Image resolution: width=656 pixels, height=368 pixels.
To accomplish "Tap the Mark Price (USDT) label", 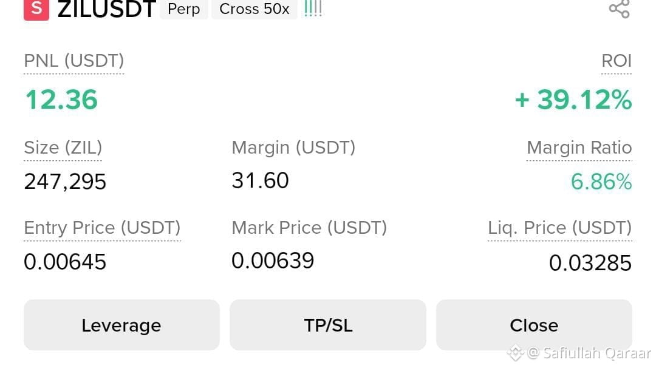I will coord(309,228).
